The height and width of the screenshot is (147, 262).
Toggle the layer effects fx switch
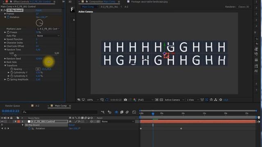tap(79, 122)
